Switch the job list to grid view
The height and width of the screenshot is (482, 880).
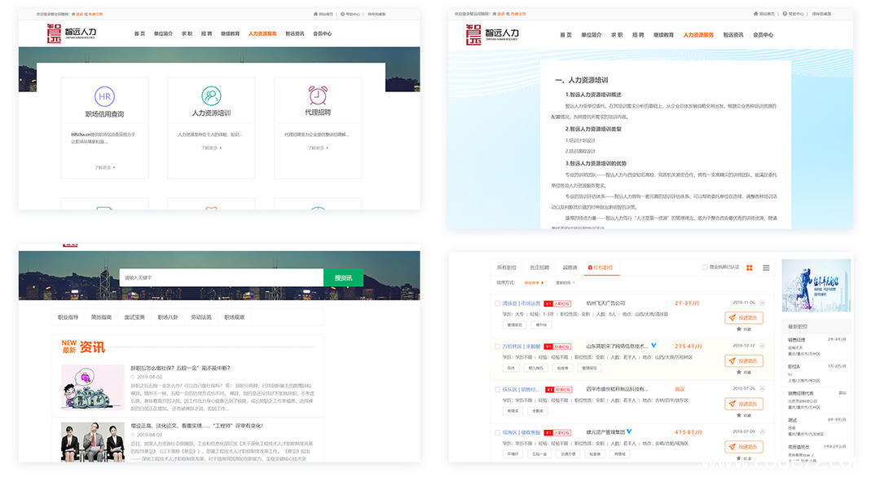coord(750,268)
